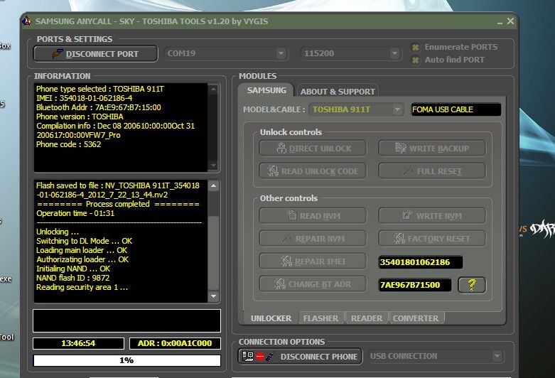Click the REPAIR NVM button
This screenshot has height=378, width=555.
[x=313, y=239]
